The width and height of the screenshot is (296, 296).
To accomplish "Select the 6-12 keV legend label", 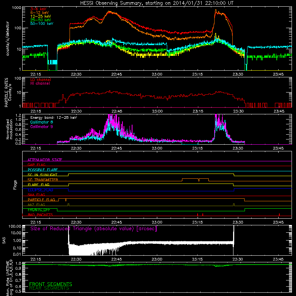I will coord(40,13).
